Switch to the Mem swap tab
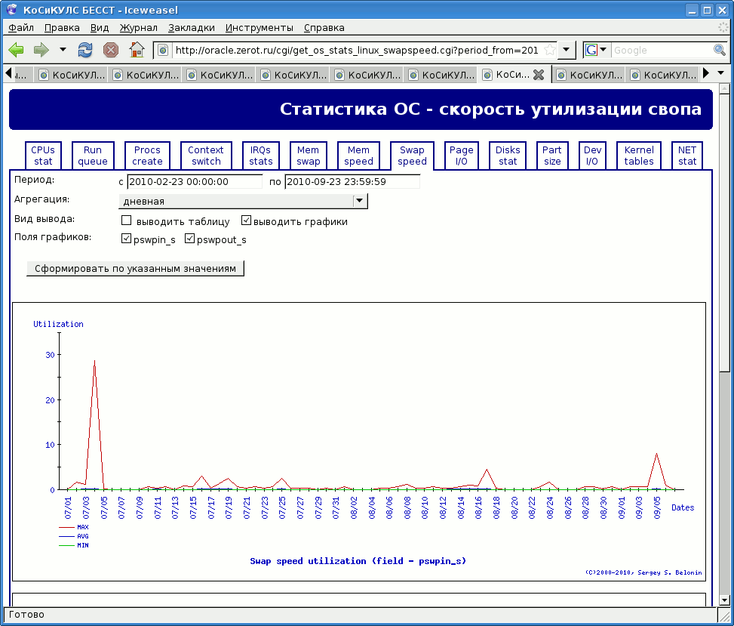This screenshot has width=734, height=626. coord(308,156)
